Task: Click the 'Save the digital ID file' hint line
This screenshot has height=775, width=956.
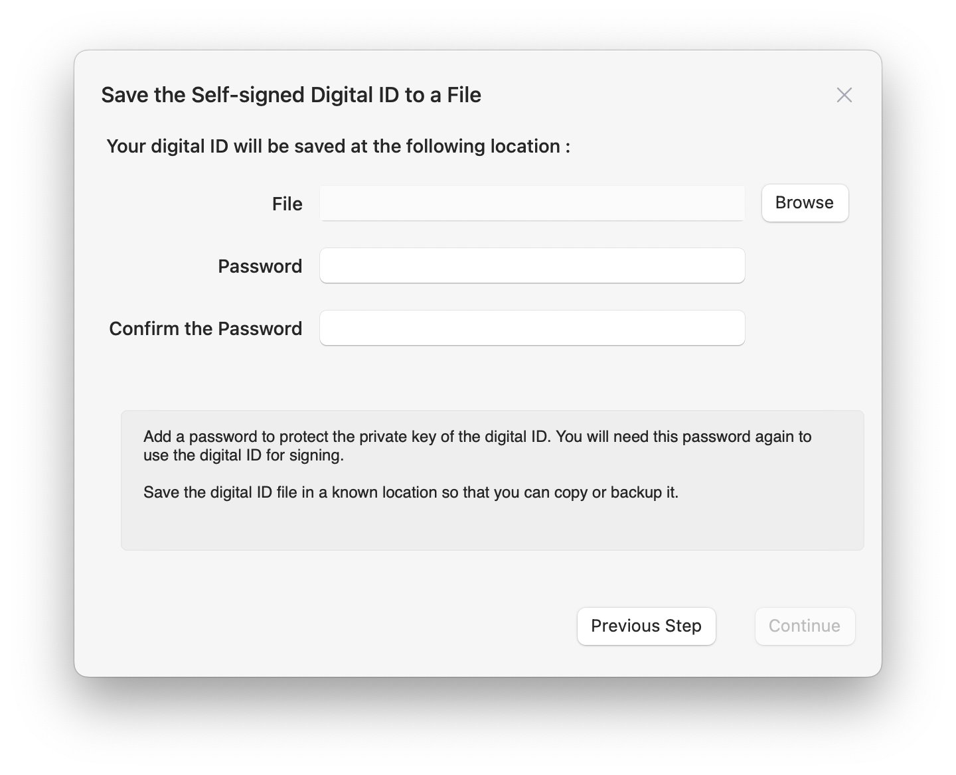Action: [x=410, y=492]
